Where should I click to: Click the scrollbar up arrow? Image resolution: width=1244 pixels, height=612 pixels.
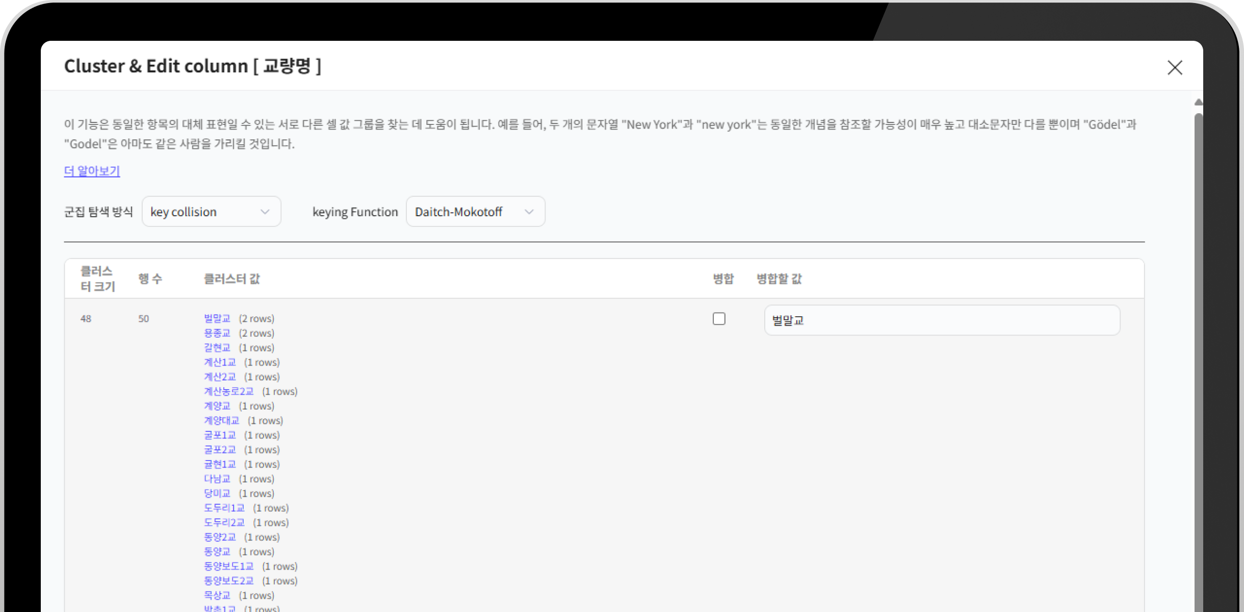click(x=1199, y=103)
